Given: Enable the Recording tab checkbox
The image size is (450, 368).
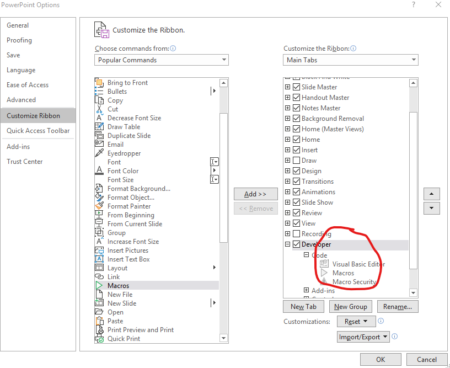Looking at the screenshot, I should pos(296,234).
